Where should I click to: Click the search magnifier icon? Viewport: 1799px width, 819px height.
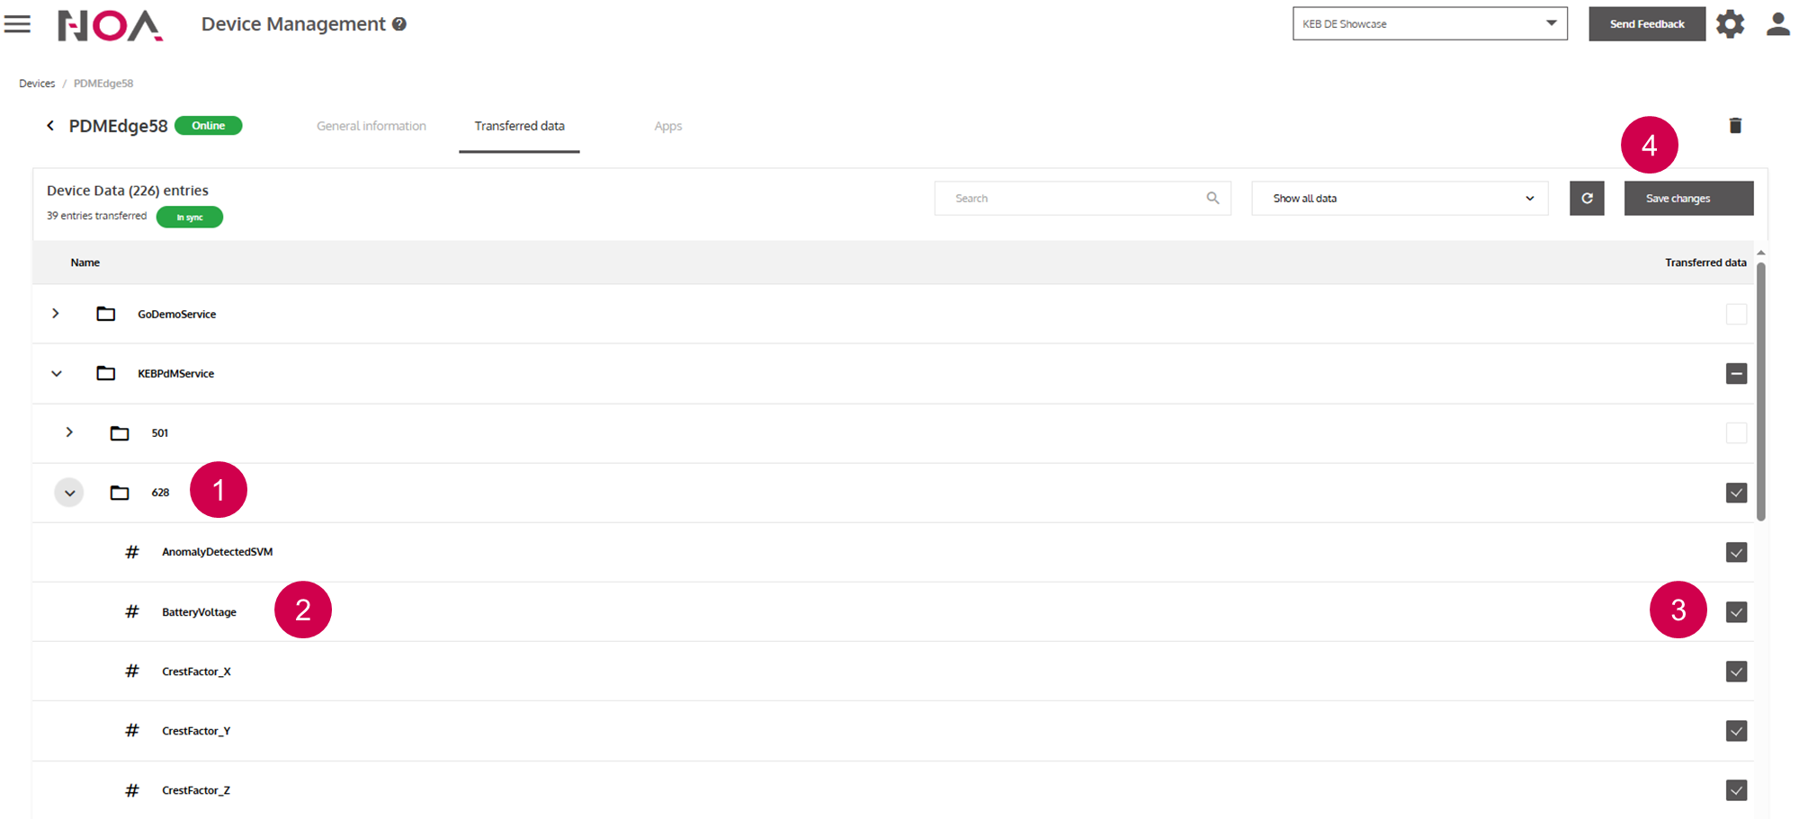pyautogui.click(x=1213, y=199)
